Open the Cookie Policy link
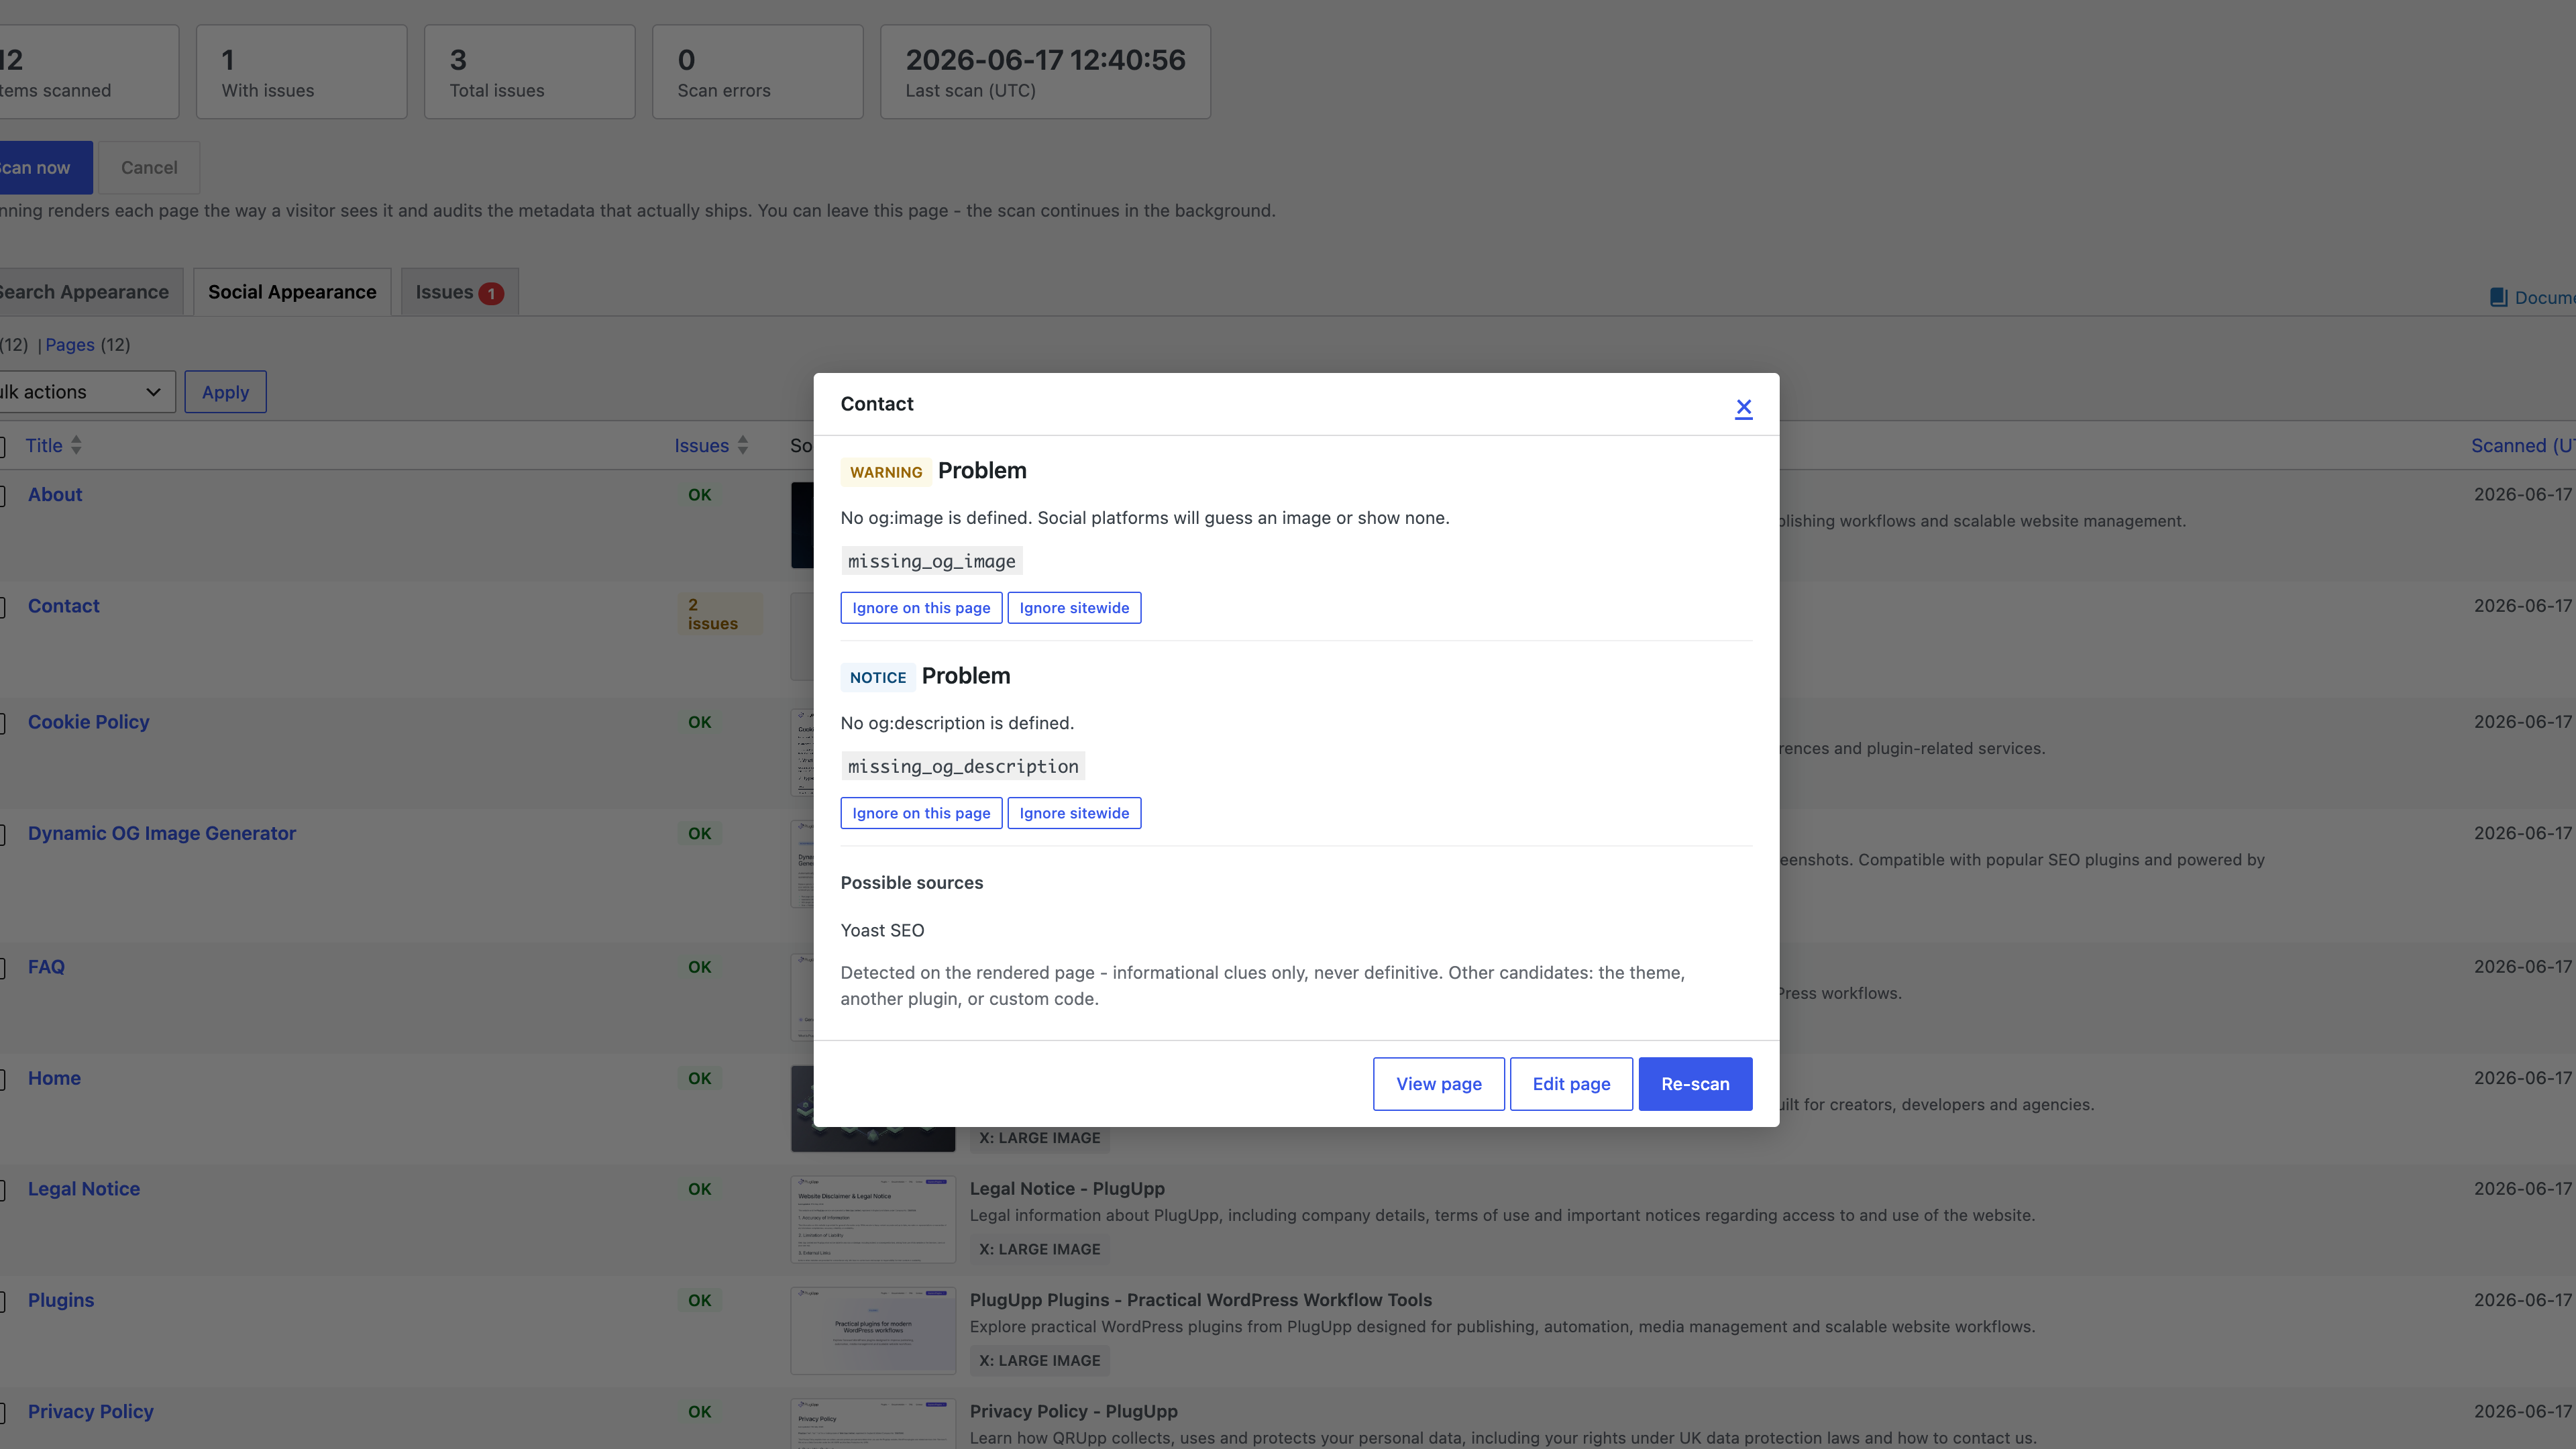2576x1449 pixels. click(89, 722)
